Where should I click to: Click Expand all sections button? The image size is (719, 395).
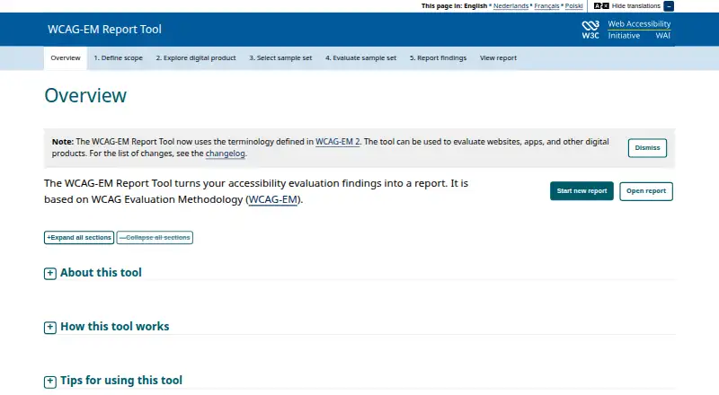(79, 237)
